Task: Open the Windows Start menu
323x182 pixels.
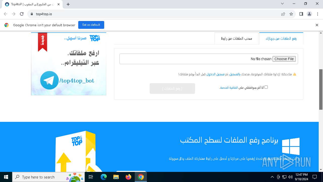Action: pos(6,177)
